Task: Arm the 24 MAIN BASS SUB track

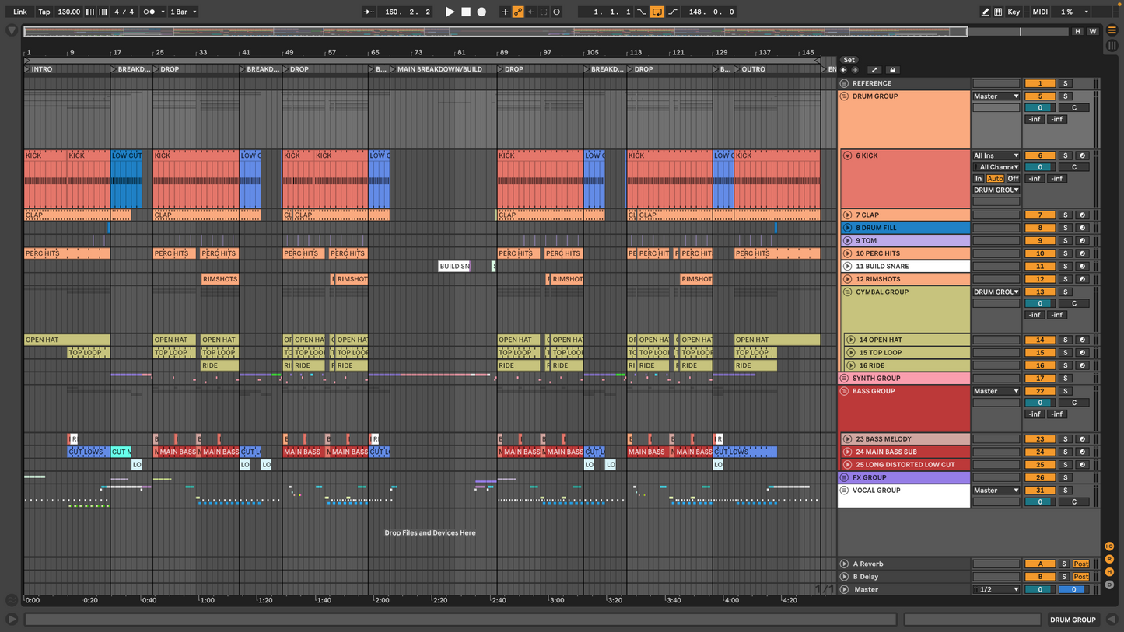Action: pyautogui.click(x=1081, y=452)
